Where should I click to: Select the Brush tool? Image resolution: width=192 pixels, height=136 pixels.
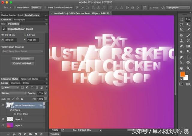pyautogui.click(x=188, y=36)
